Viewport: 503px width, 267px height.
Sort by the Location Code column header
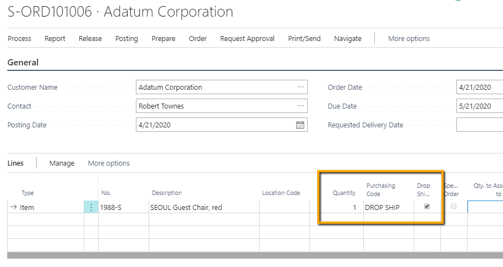[281, 193]
